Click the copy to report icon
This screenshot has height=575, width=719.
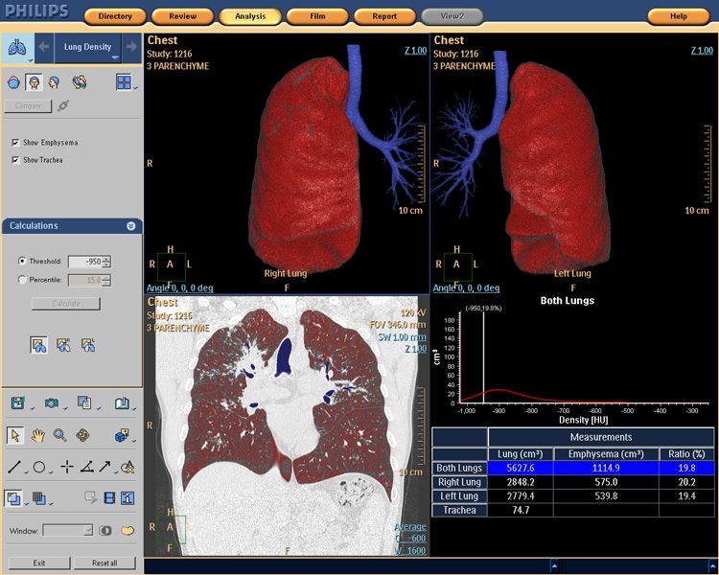(x=84, y=403)
